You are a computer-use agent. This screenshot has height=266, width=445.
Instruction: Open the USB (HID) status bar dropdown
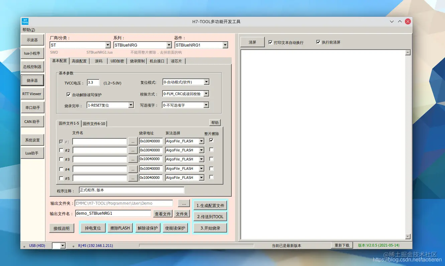coord(63,246)
